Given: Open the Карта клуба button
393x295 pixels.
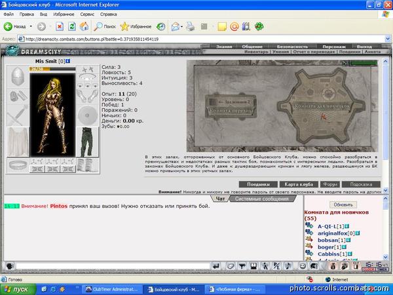Looking at the screenshot, I should 299,184.
